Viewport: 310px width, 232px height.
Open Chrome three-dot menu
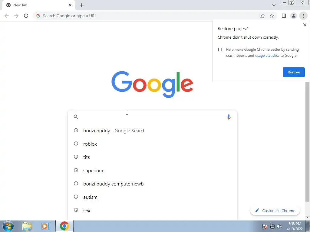(303, 16)
